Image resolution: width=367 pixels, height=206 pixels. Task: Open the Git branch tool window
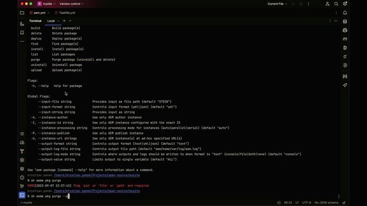point(22,186)
